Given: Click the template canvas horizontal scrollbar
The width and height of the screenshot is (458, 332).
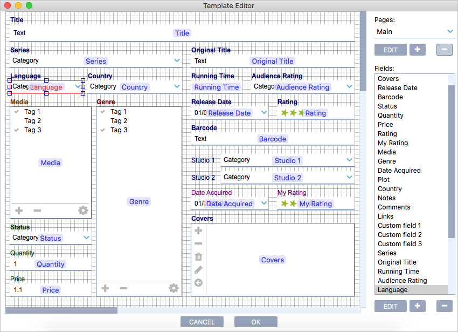Looking at the screenshot, I should click(61, 310).
